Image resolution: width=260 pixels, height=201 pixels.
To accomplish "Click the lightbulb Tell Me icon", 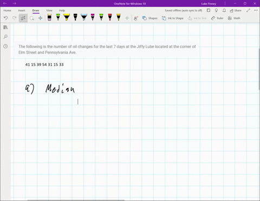I will pyautogui.click(x=216, y=10).
